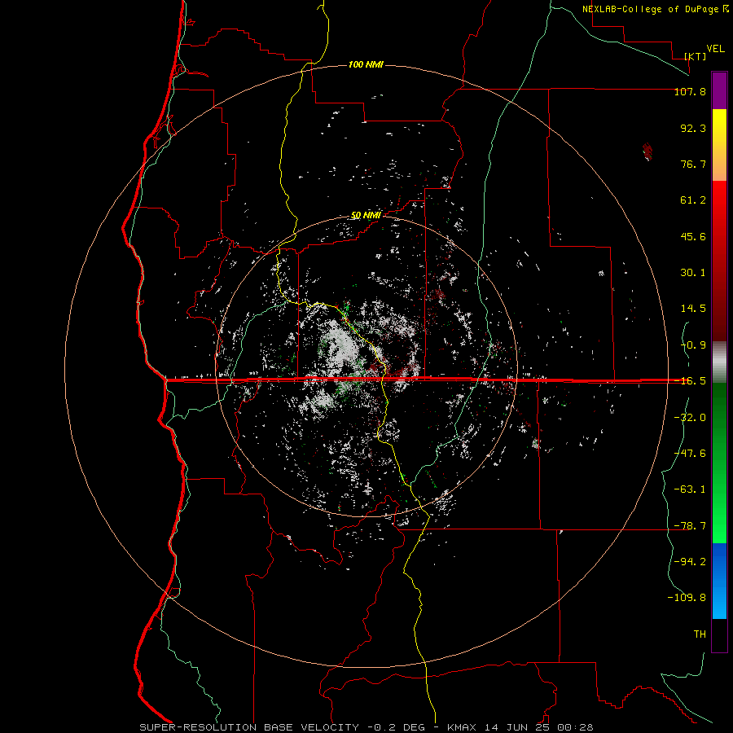Select the purple segment of the color bar
Image resolution: width=733 pixels, height=733 pixels.
(x=719, y=91)
